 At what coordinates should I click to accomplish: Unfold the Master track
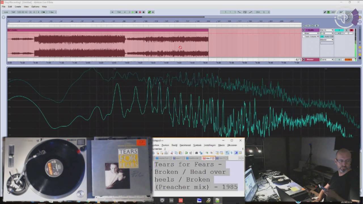[x=304, y=59]
